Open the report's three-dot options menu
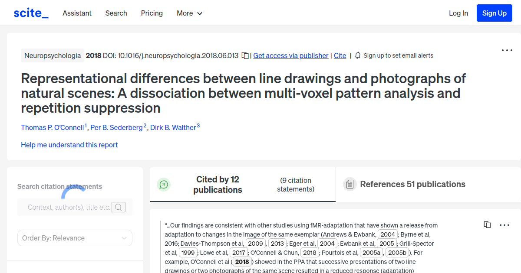Viewport: 521px width, 273px height. [x=507, y=50]
